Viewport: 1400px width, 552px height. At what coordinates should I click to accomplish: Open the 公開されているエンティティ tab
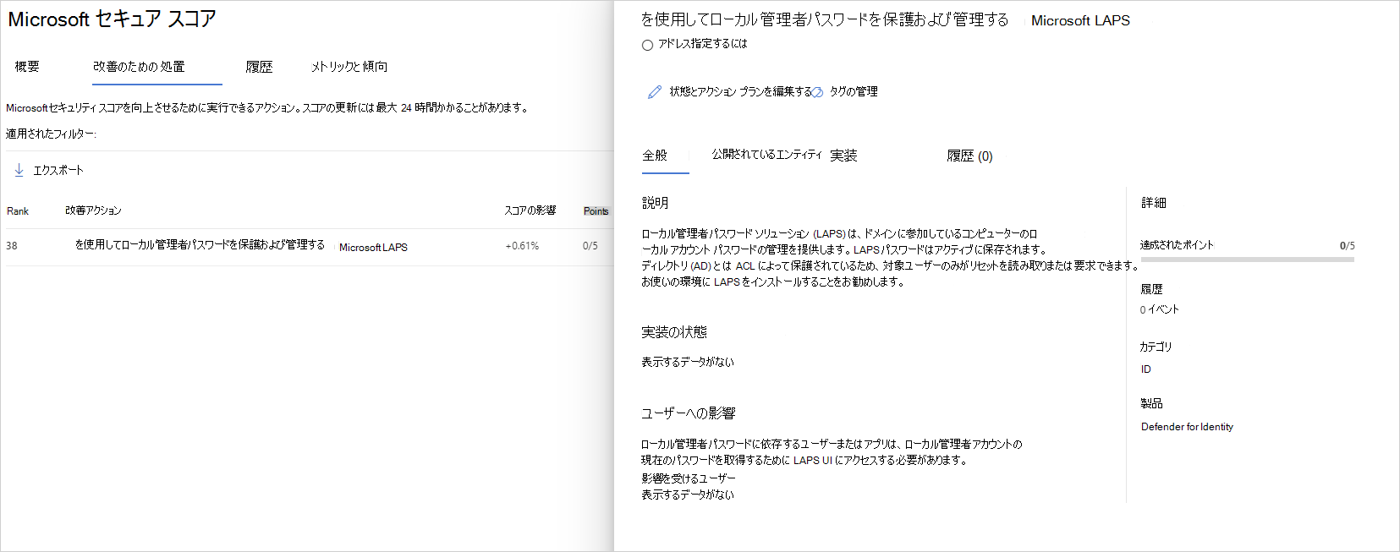(x=766, y=155)
